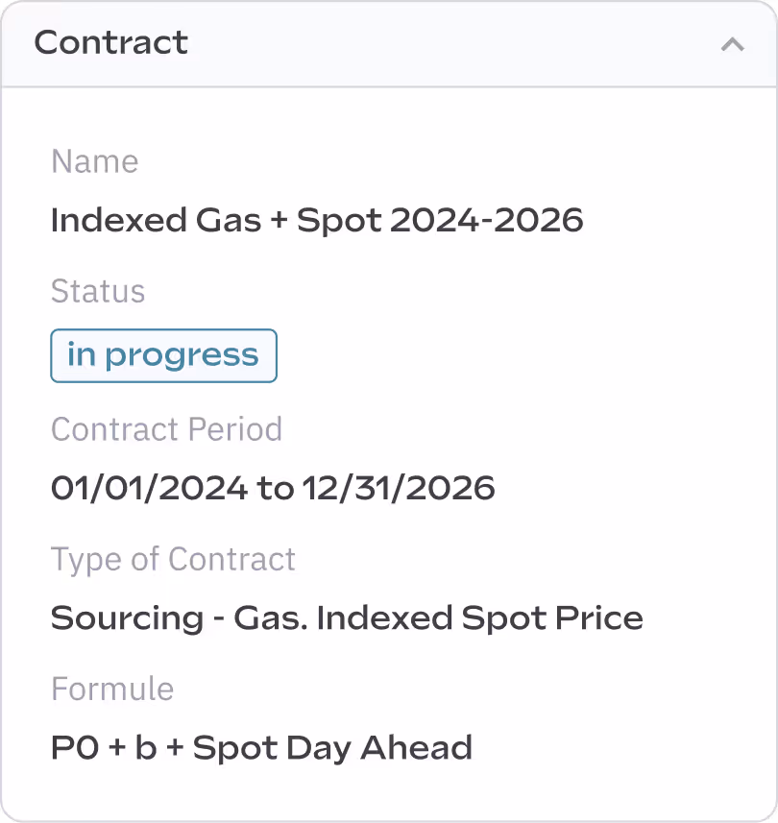This screenshot has width=778, height=823.
Task: Click the Type of Contract label
Action: 173,560
